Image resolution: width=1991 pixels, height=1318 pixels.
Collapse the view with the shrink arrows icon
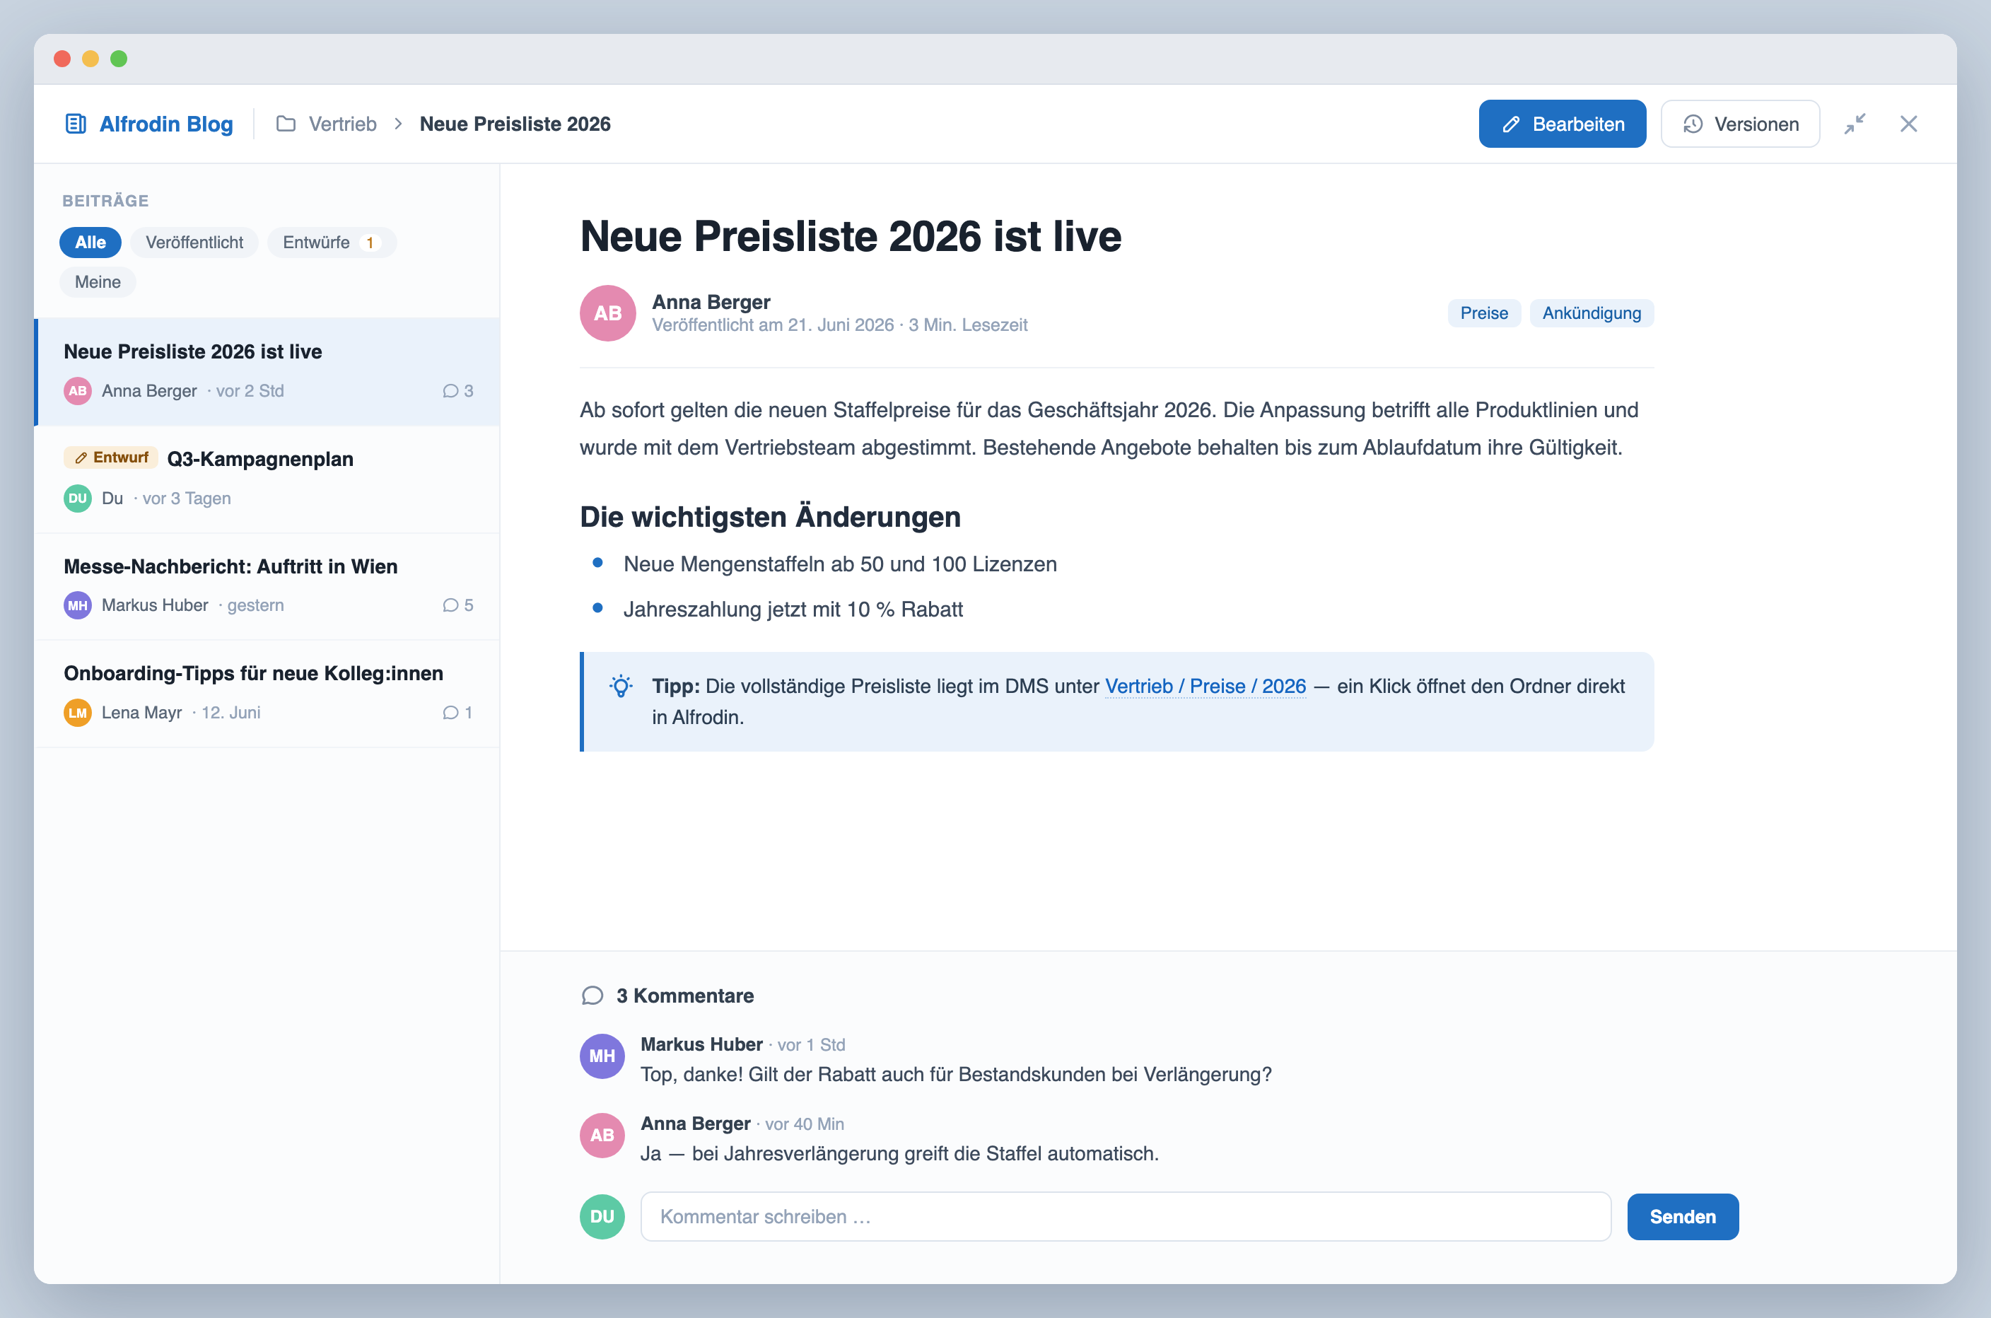coord(1855,124)
